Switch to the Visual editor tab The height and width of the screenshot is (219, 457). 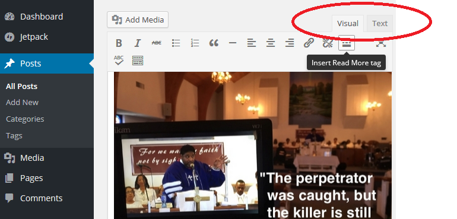[x=348, y=23]
